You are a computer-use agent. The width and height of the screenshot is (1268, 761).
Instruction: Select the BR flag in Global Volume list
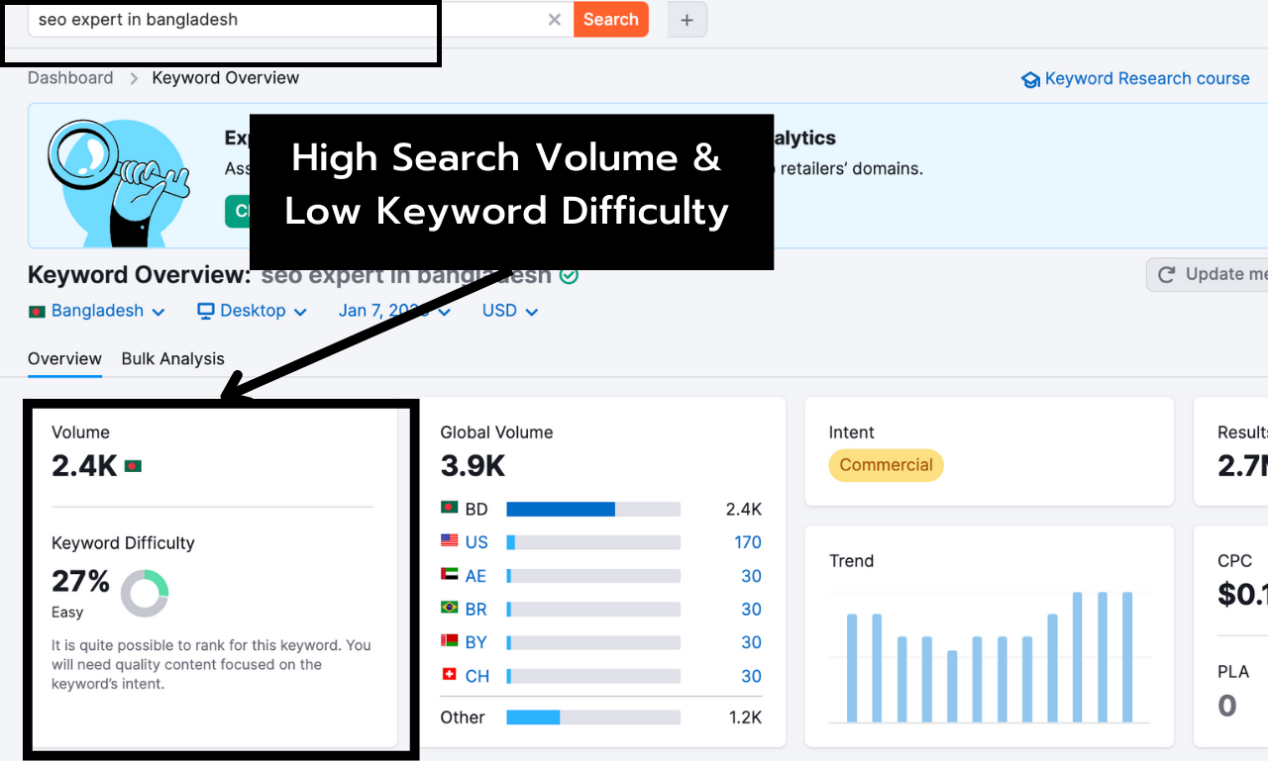(448, 609)
